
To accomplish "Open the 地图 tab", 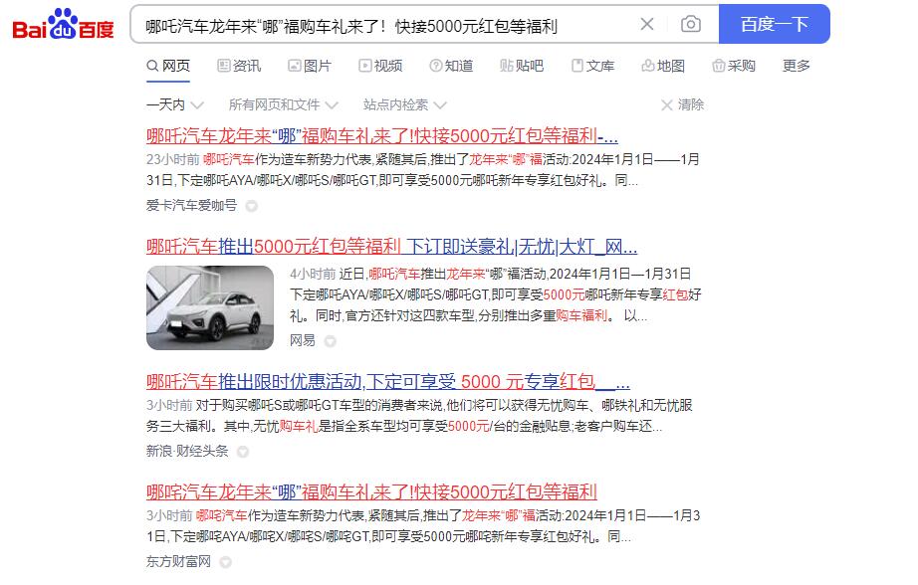I will tap(663, 66).
